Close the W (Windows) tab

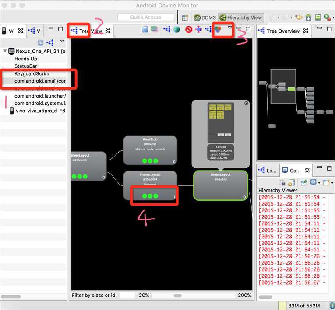pos(21,31)
